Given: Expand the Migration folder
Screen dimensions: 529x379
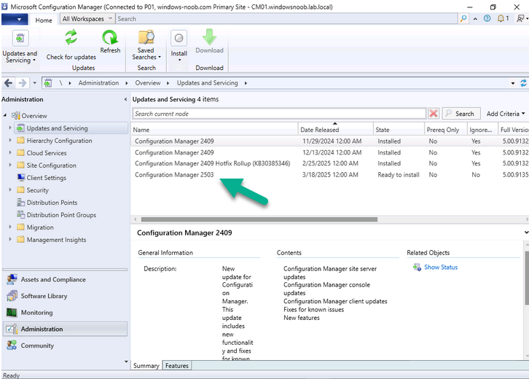Looking at the screenshot, I should click(x=10, y=227).
